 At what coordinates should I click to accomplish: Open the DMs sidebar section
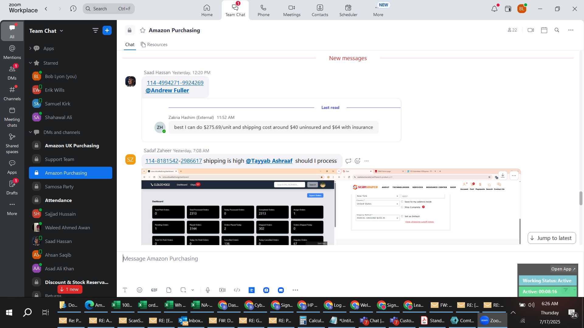pos(12,73)
